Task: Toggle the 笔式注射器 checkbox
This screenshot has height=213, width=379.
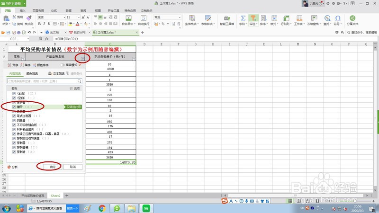Action: [14, 116]
